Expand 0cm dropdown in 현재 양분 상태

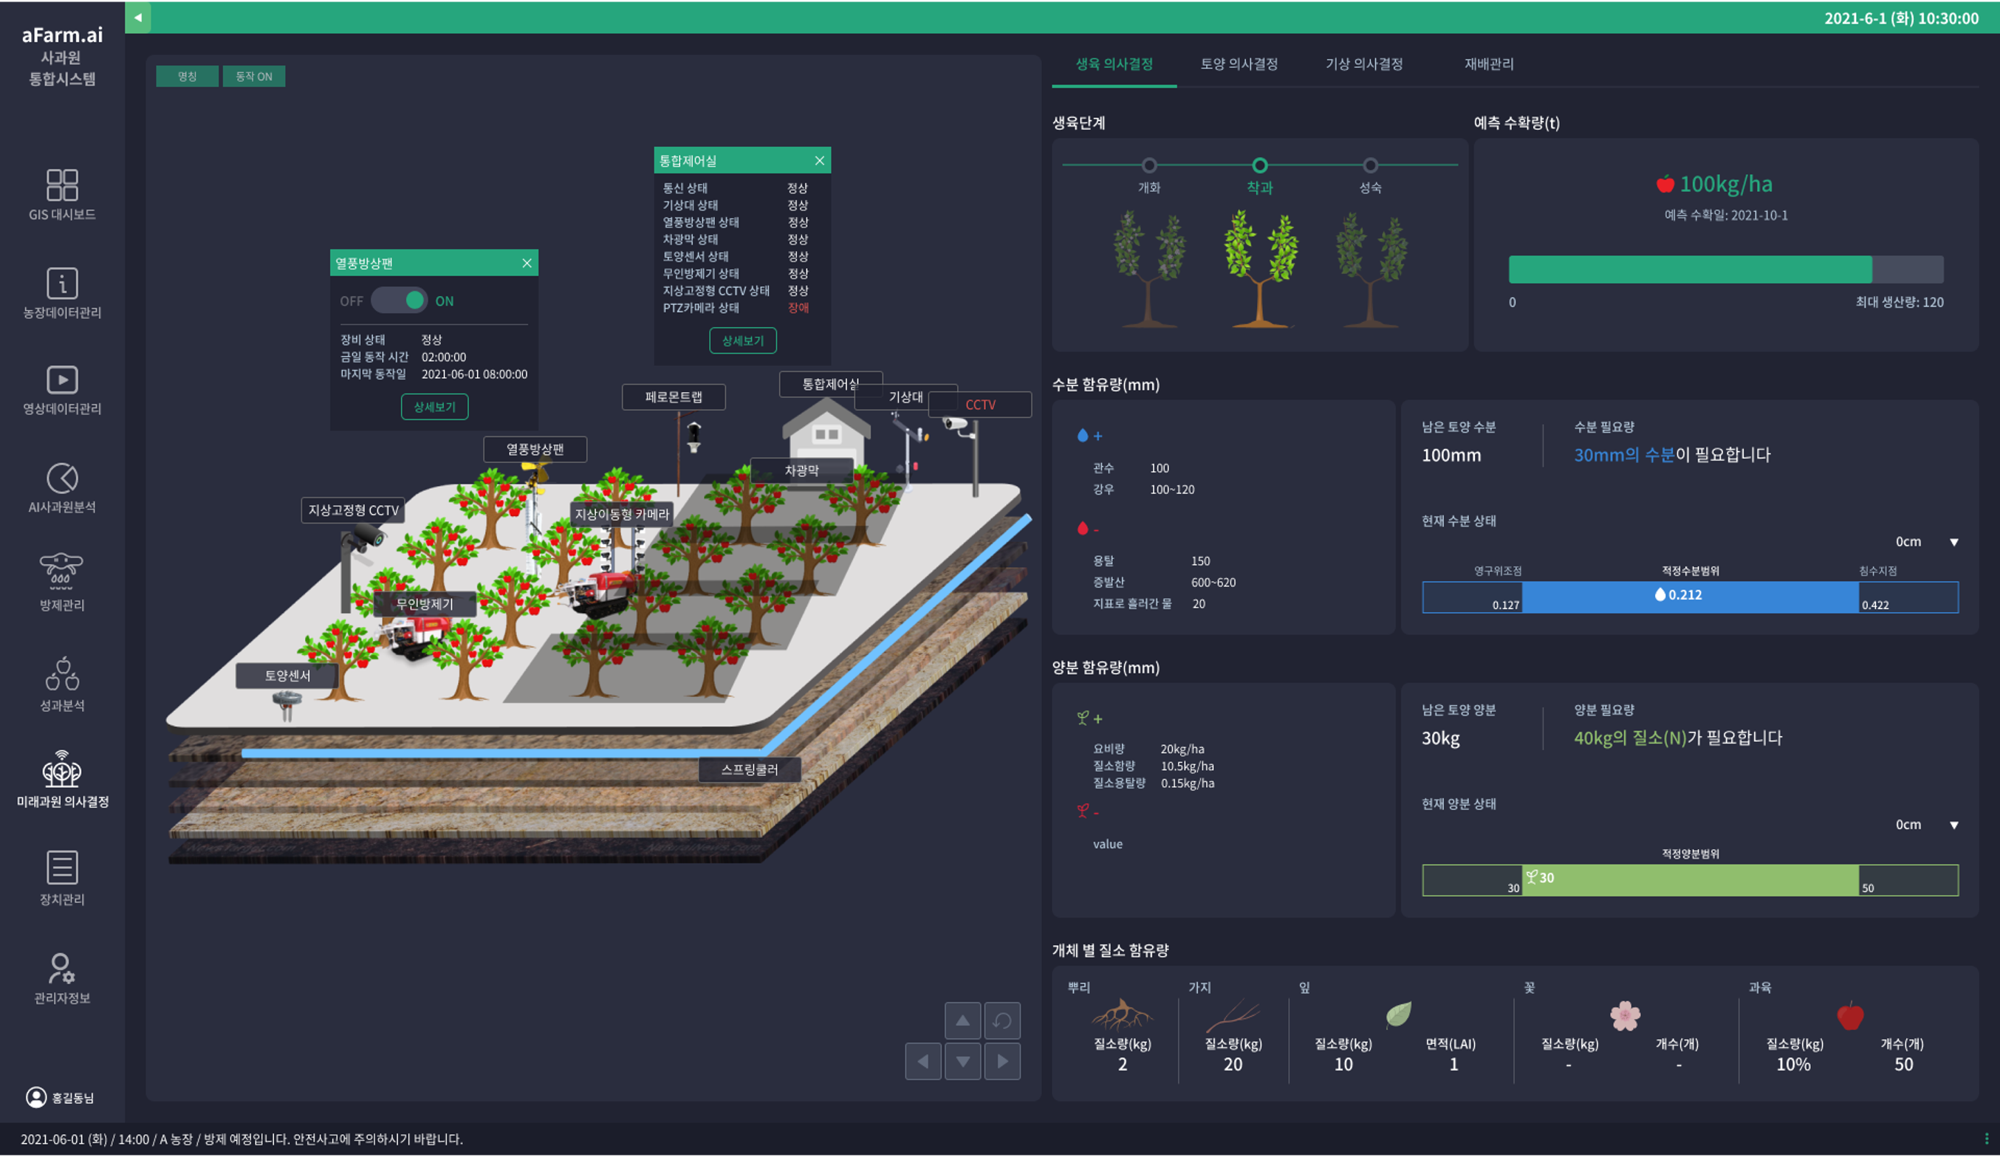pyautogui.click(x=1953, y=825)
